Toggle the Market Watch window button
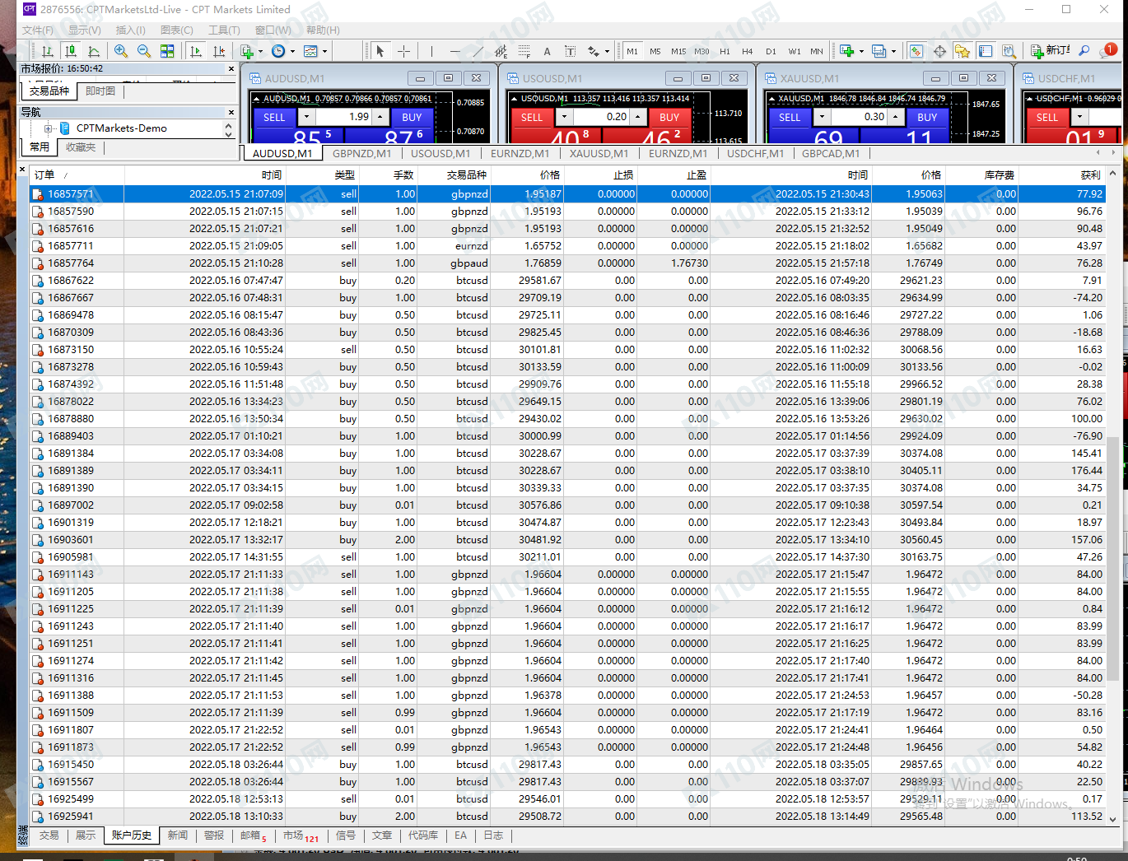 916,51
